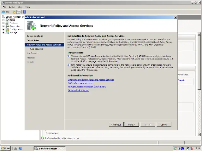Image resolution: width=202 pixels, height=151 pixels.
Task: Click the Previous button
Action: (x=116, y=125)
